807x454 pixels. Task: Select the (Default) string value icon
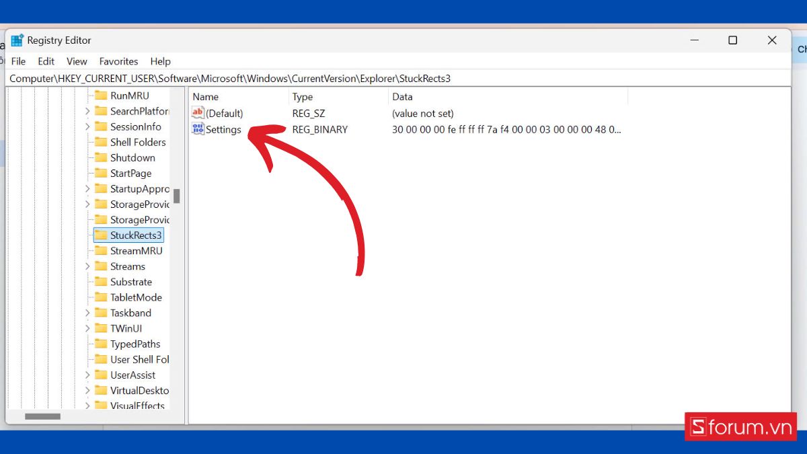coord(198,113)
